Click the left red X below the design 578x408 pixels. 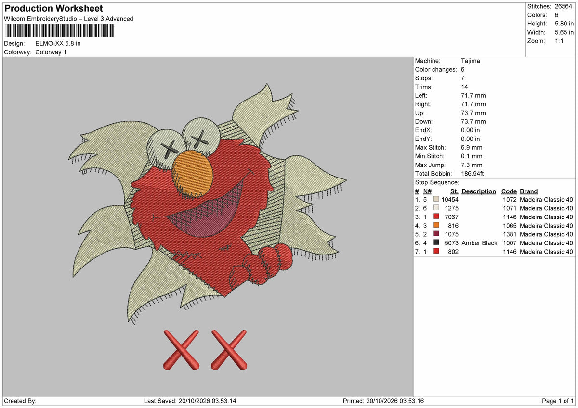click(181, 350)
